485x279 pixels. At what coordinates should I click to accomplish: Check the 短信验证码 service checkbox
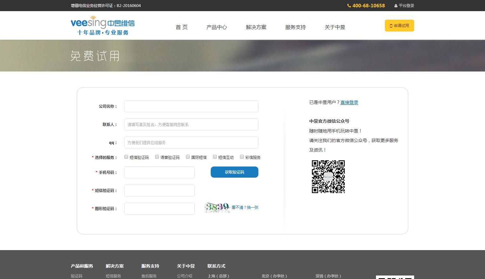(126, 157)
